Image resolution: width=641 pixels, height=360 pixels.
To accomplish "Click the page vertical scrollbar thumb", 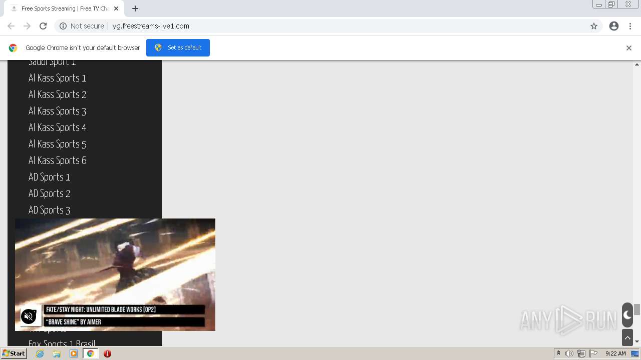I will click(x=637, y=309).
